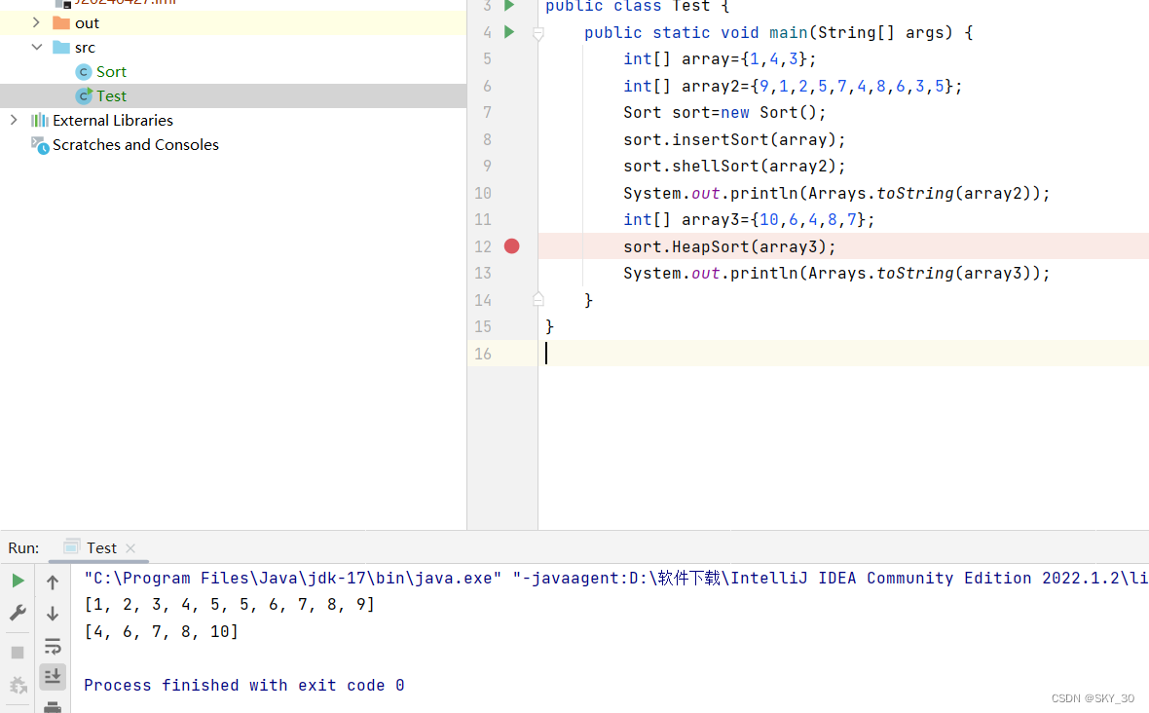Screen dimensions: 1149x713
Task: Click the public static void main line
Action: coord(778,33)
